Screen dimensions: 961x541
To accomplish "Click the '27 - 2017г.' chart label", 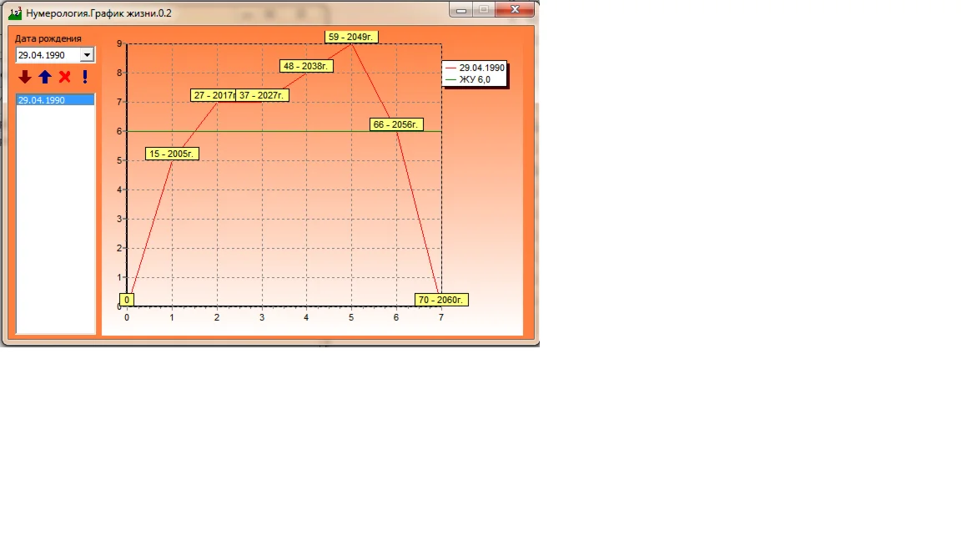I will (214, 96).
